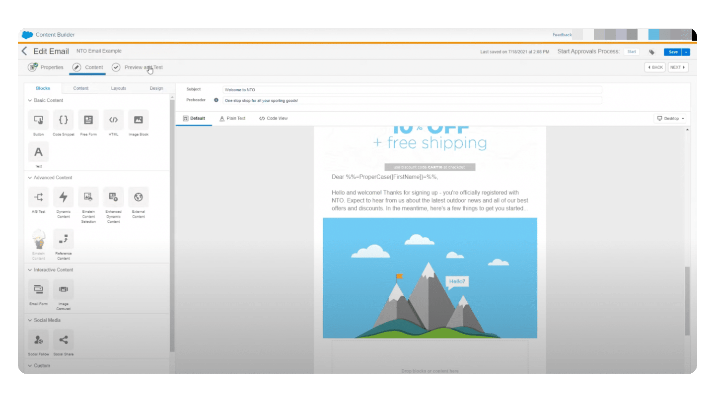Click the BACK button
The image size is (715, 402).
(x=655, y=67)
